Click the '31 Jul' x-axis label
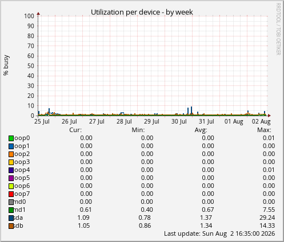Screen dimensions: 284x242 tap(206, 121)
